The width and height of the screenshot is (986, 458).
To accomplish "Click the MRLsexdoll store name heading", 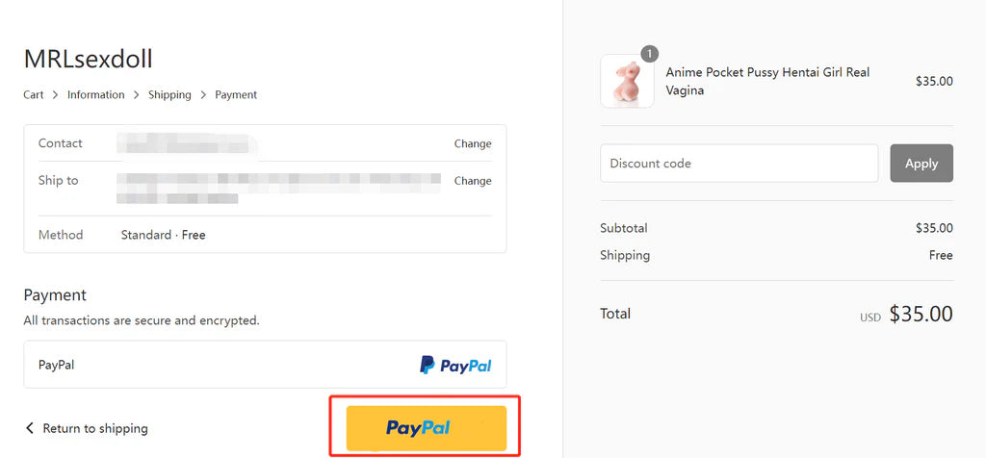I will [x=88, y=60].
